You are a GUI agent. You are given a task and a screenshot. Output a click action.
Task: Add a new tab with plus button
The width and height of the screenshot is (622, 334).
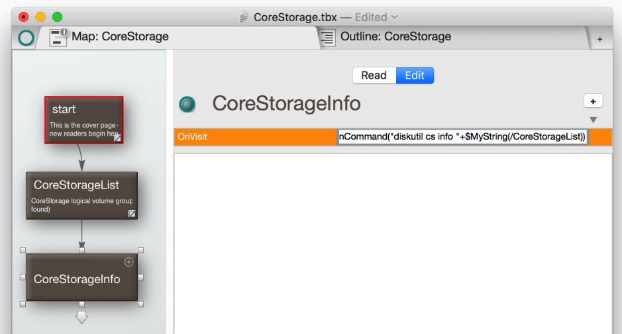(599, 39)
